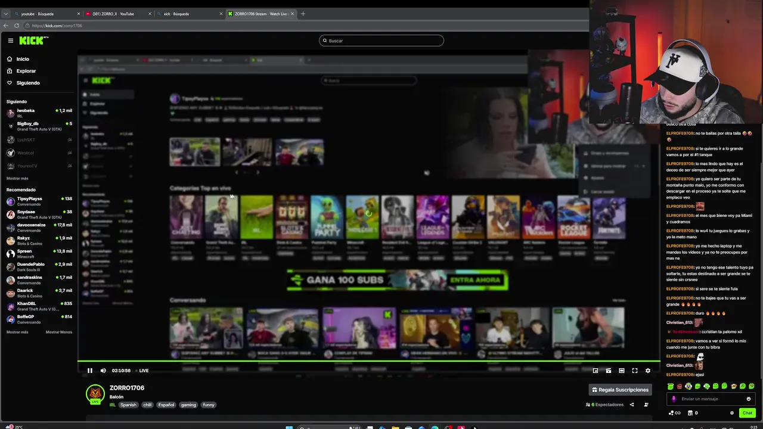The image size is (763, 429).
Task: Open Daarick recommended channel
Action: pos(39,293)
